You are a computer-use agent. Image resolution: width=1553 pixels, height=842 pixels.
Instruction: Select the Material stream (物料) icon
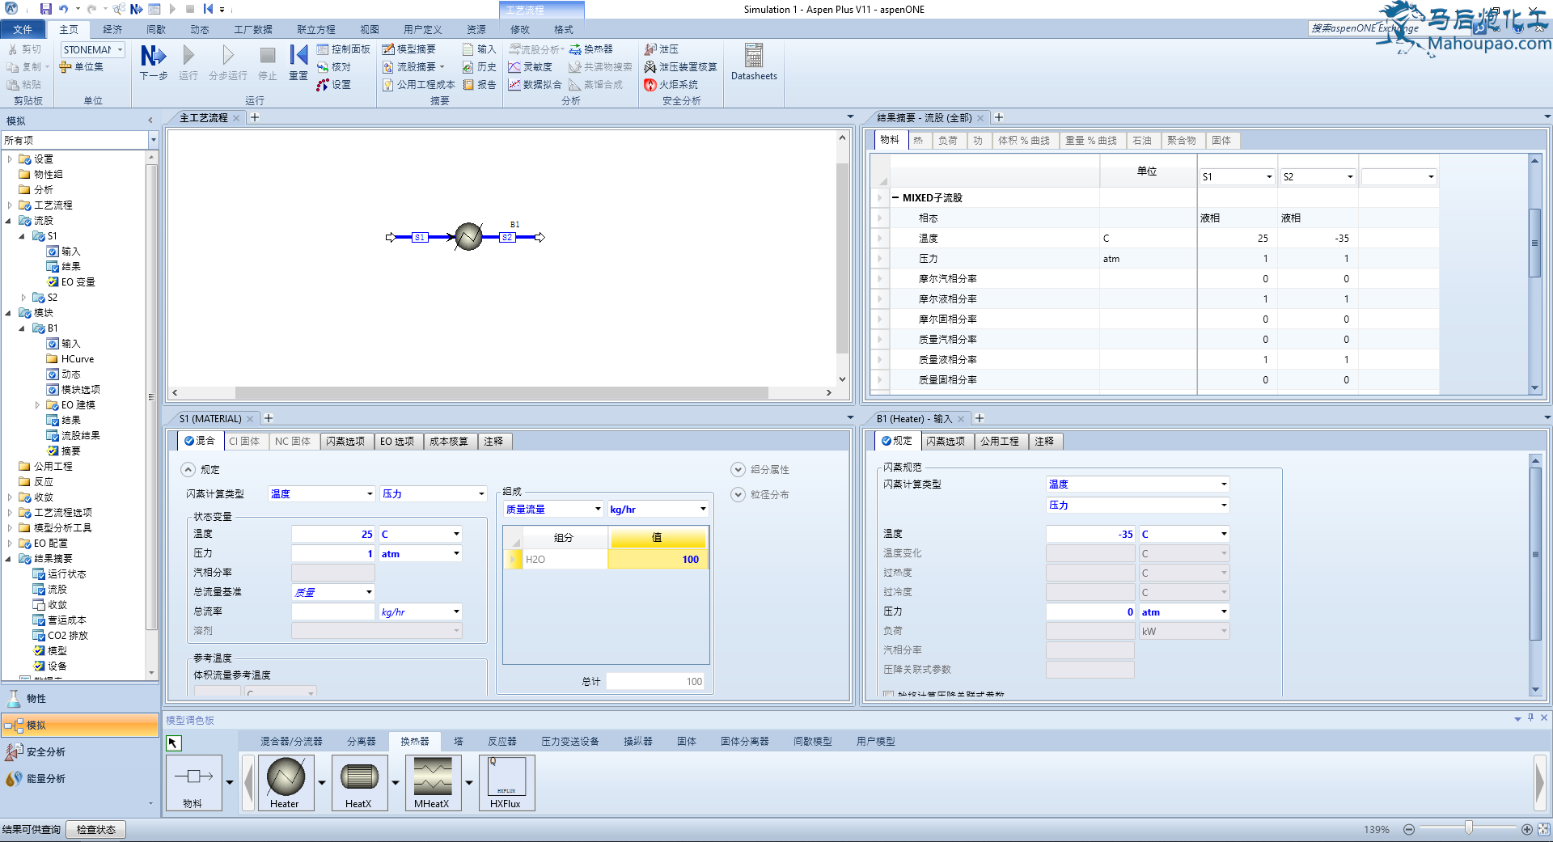tap(193, 782)
